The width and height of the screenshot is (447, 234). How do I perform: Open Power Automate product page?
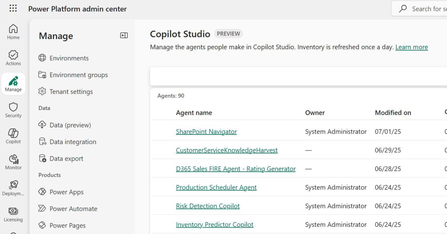[x=73, y=209]
